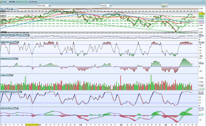Close the Prix panel with X icon
206x126 pixels.
click(x=12, y=9)
